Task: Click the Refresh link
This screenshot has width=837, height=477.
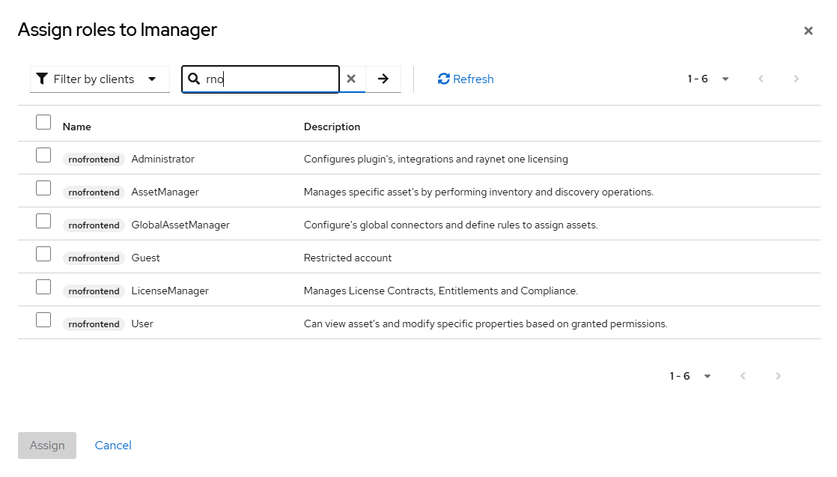Action: coord(466,79)
